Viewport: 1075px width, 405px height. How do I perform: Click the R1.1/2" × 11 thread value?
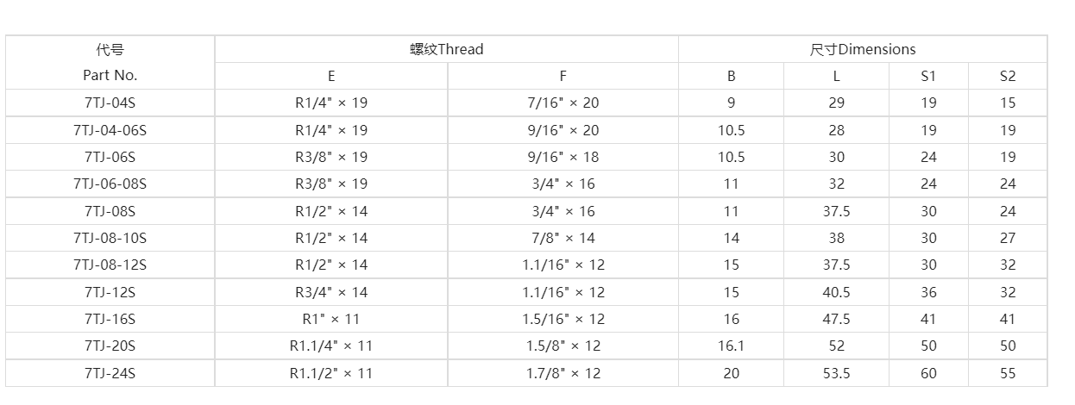tap(331, 373)
